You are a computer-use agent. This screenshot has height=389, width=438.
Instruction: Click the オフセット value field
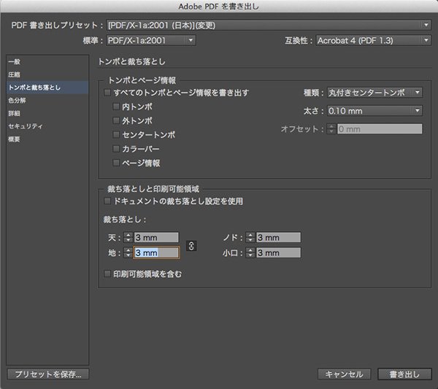click(x=380, y=129)
